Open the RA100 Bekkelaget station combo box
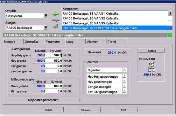This screenshot has width=176, height=116. 26,27
